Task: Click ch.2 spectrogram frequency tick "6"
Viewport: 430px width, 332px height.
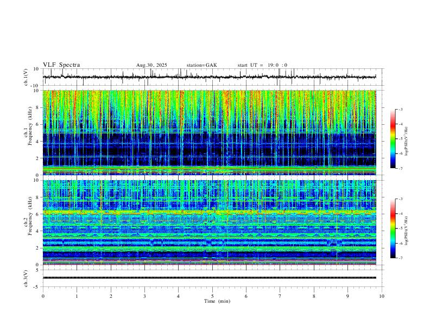Action: (37, 214)
